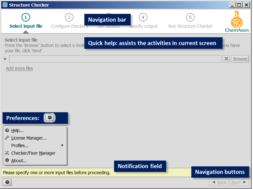This screenshot has height=189, width=253.
Task: Go to Run Structure Checker step
Action: (190, 26)
